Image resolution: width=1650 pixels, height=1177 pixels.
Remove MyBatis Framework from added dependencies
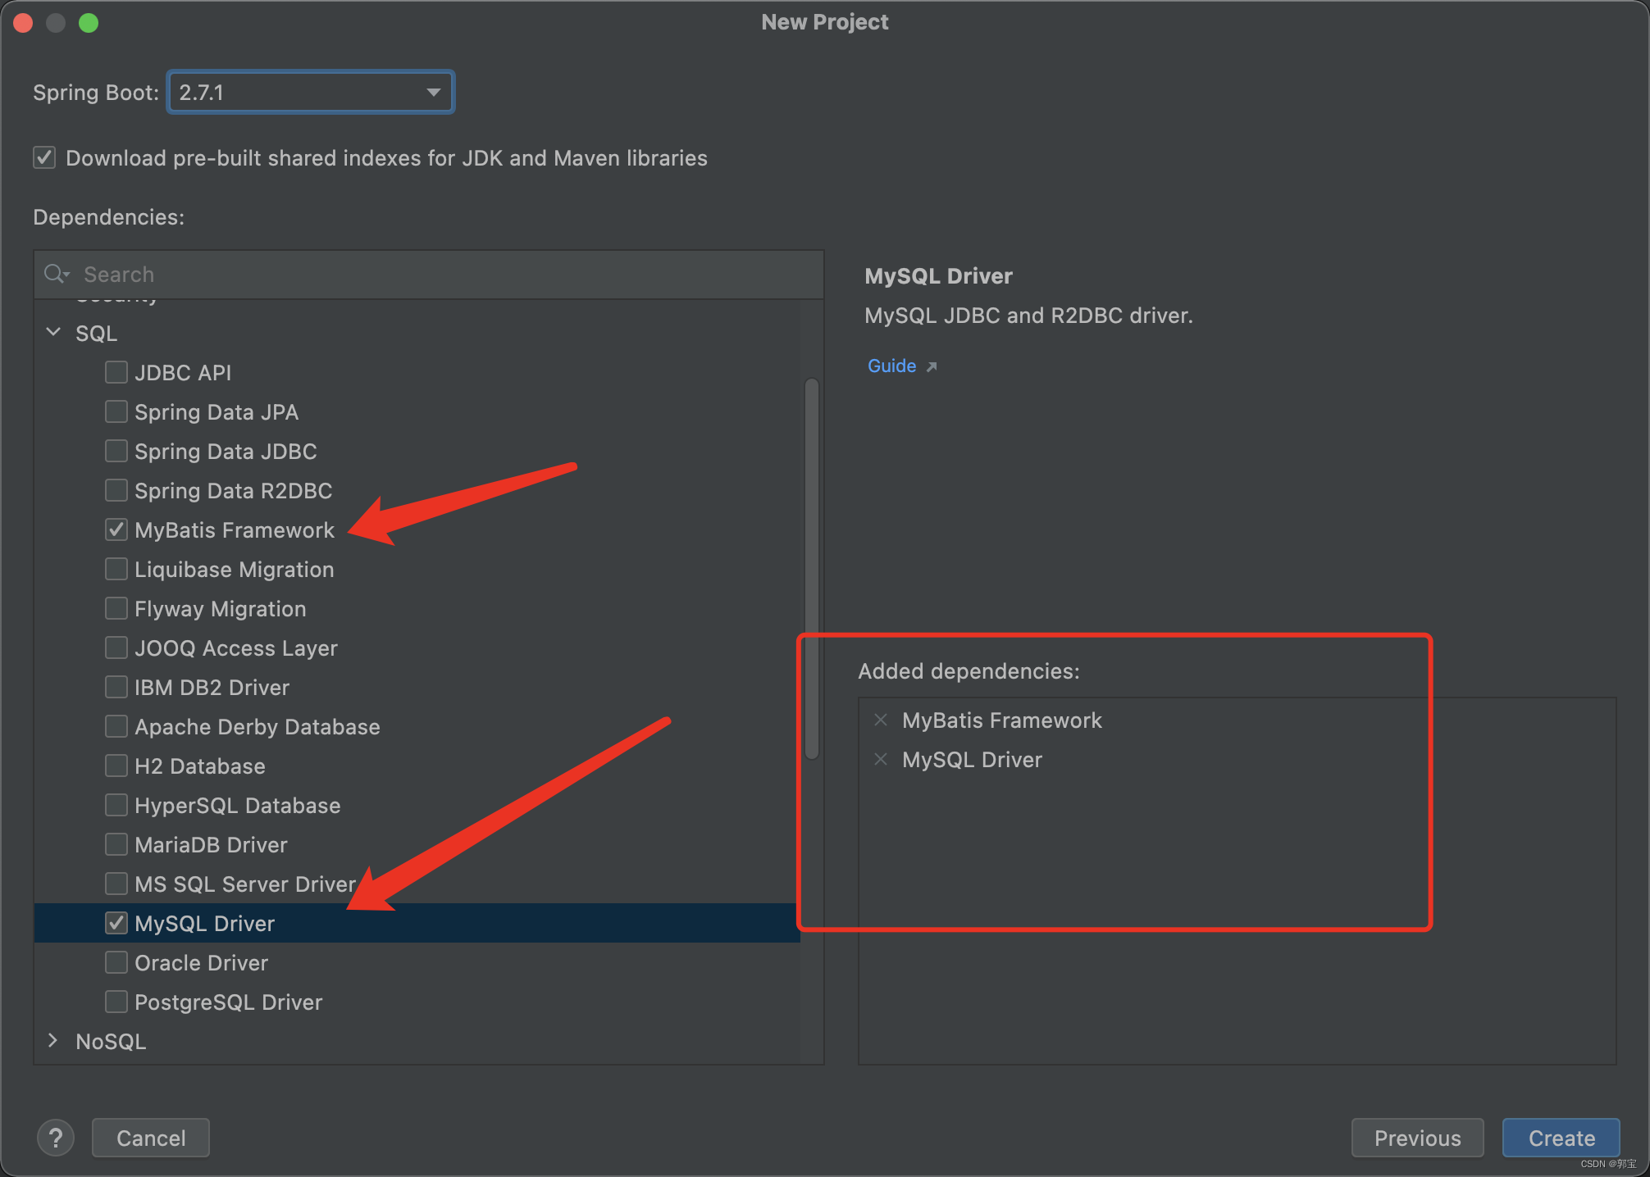[x=881, y=720]
